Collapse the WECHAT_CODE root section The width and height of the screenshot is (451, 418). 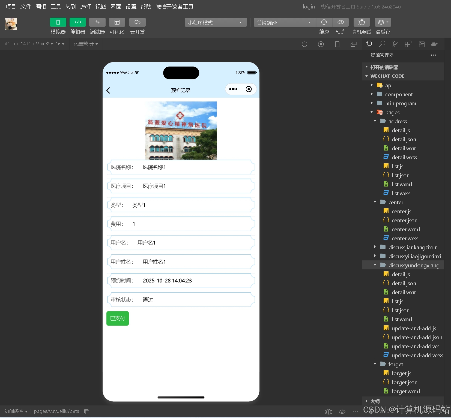pyautogui.click(x=403, y=76)
